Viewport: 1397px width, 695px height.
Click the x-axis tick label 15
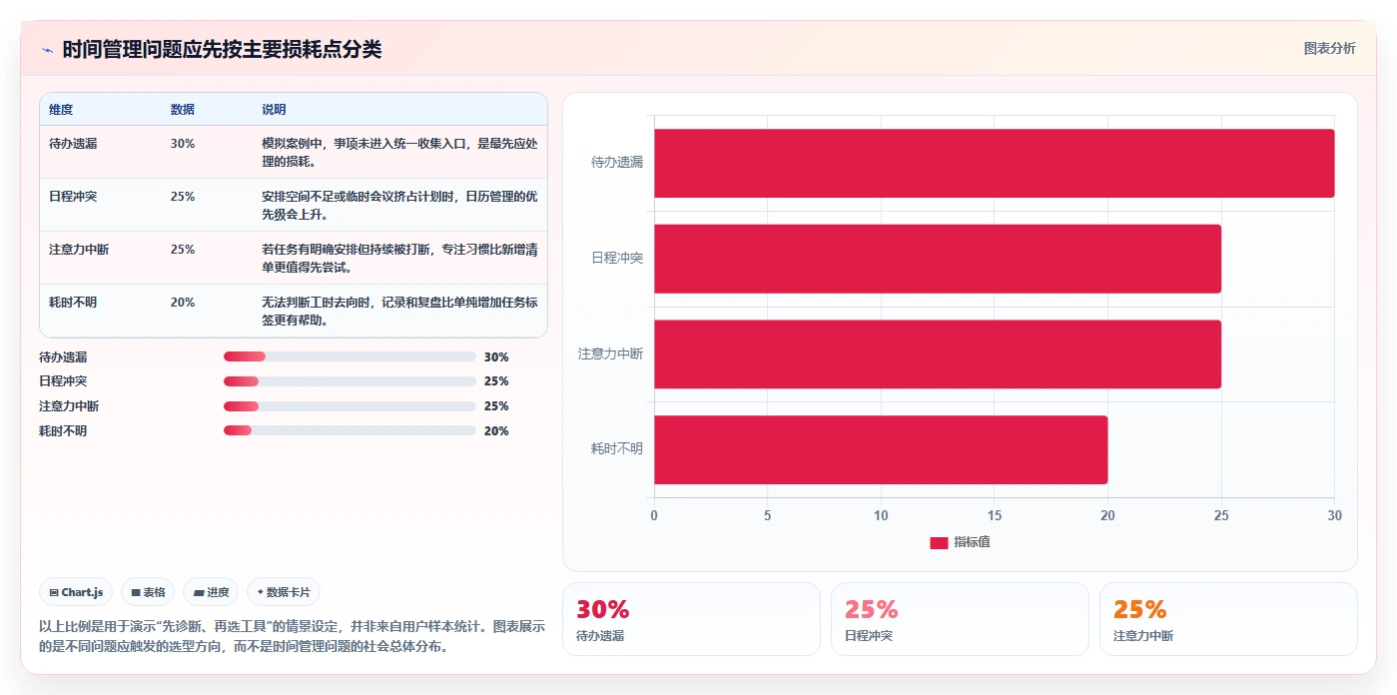[995, 515]
